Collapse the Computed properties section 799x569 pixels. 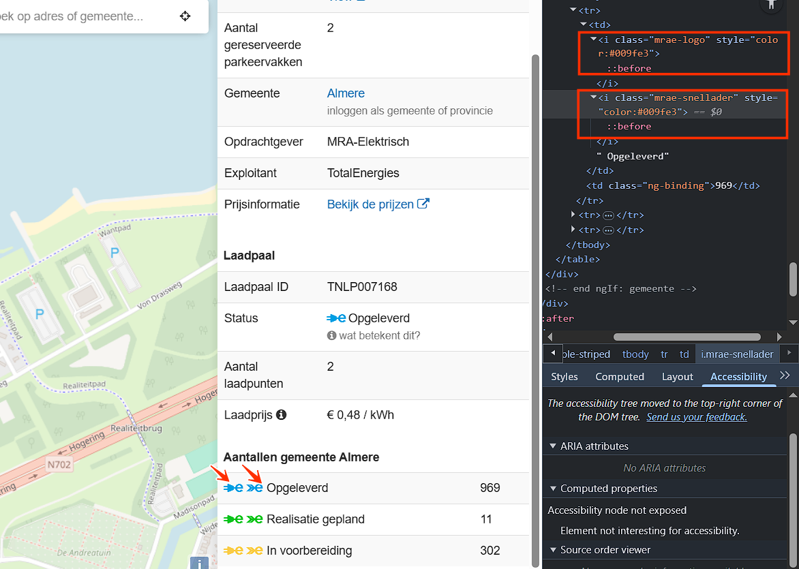click(553, 489)
